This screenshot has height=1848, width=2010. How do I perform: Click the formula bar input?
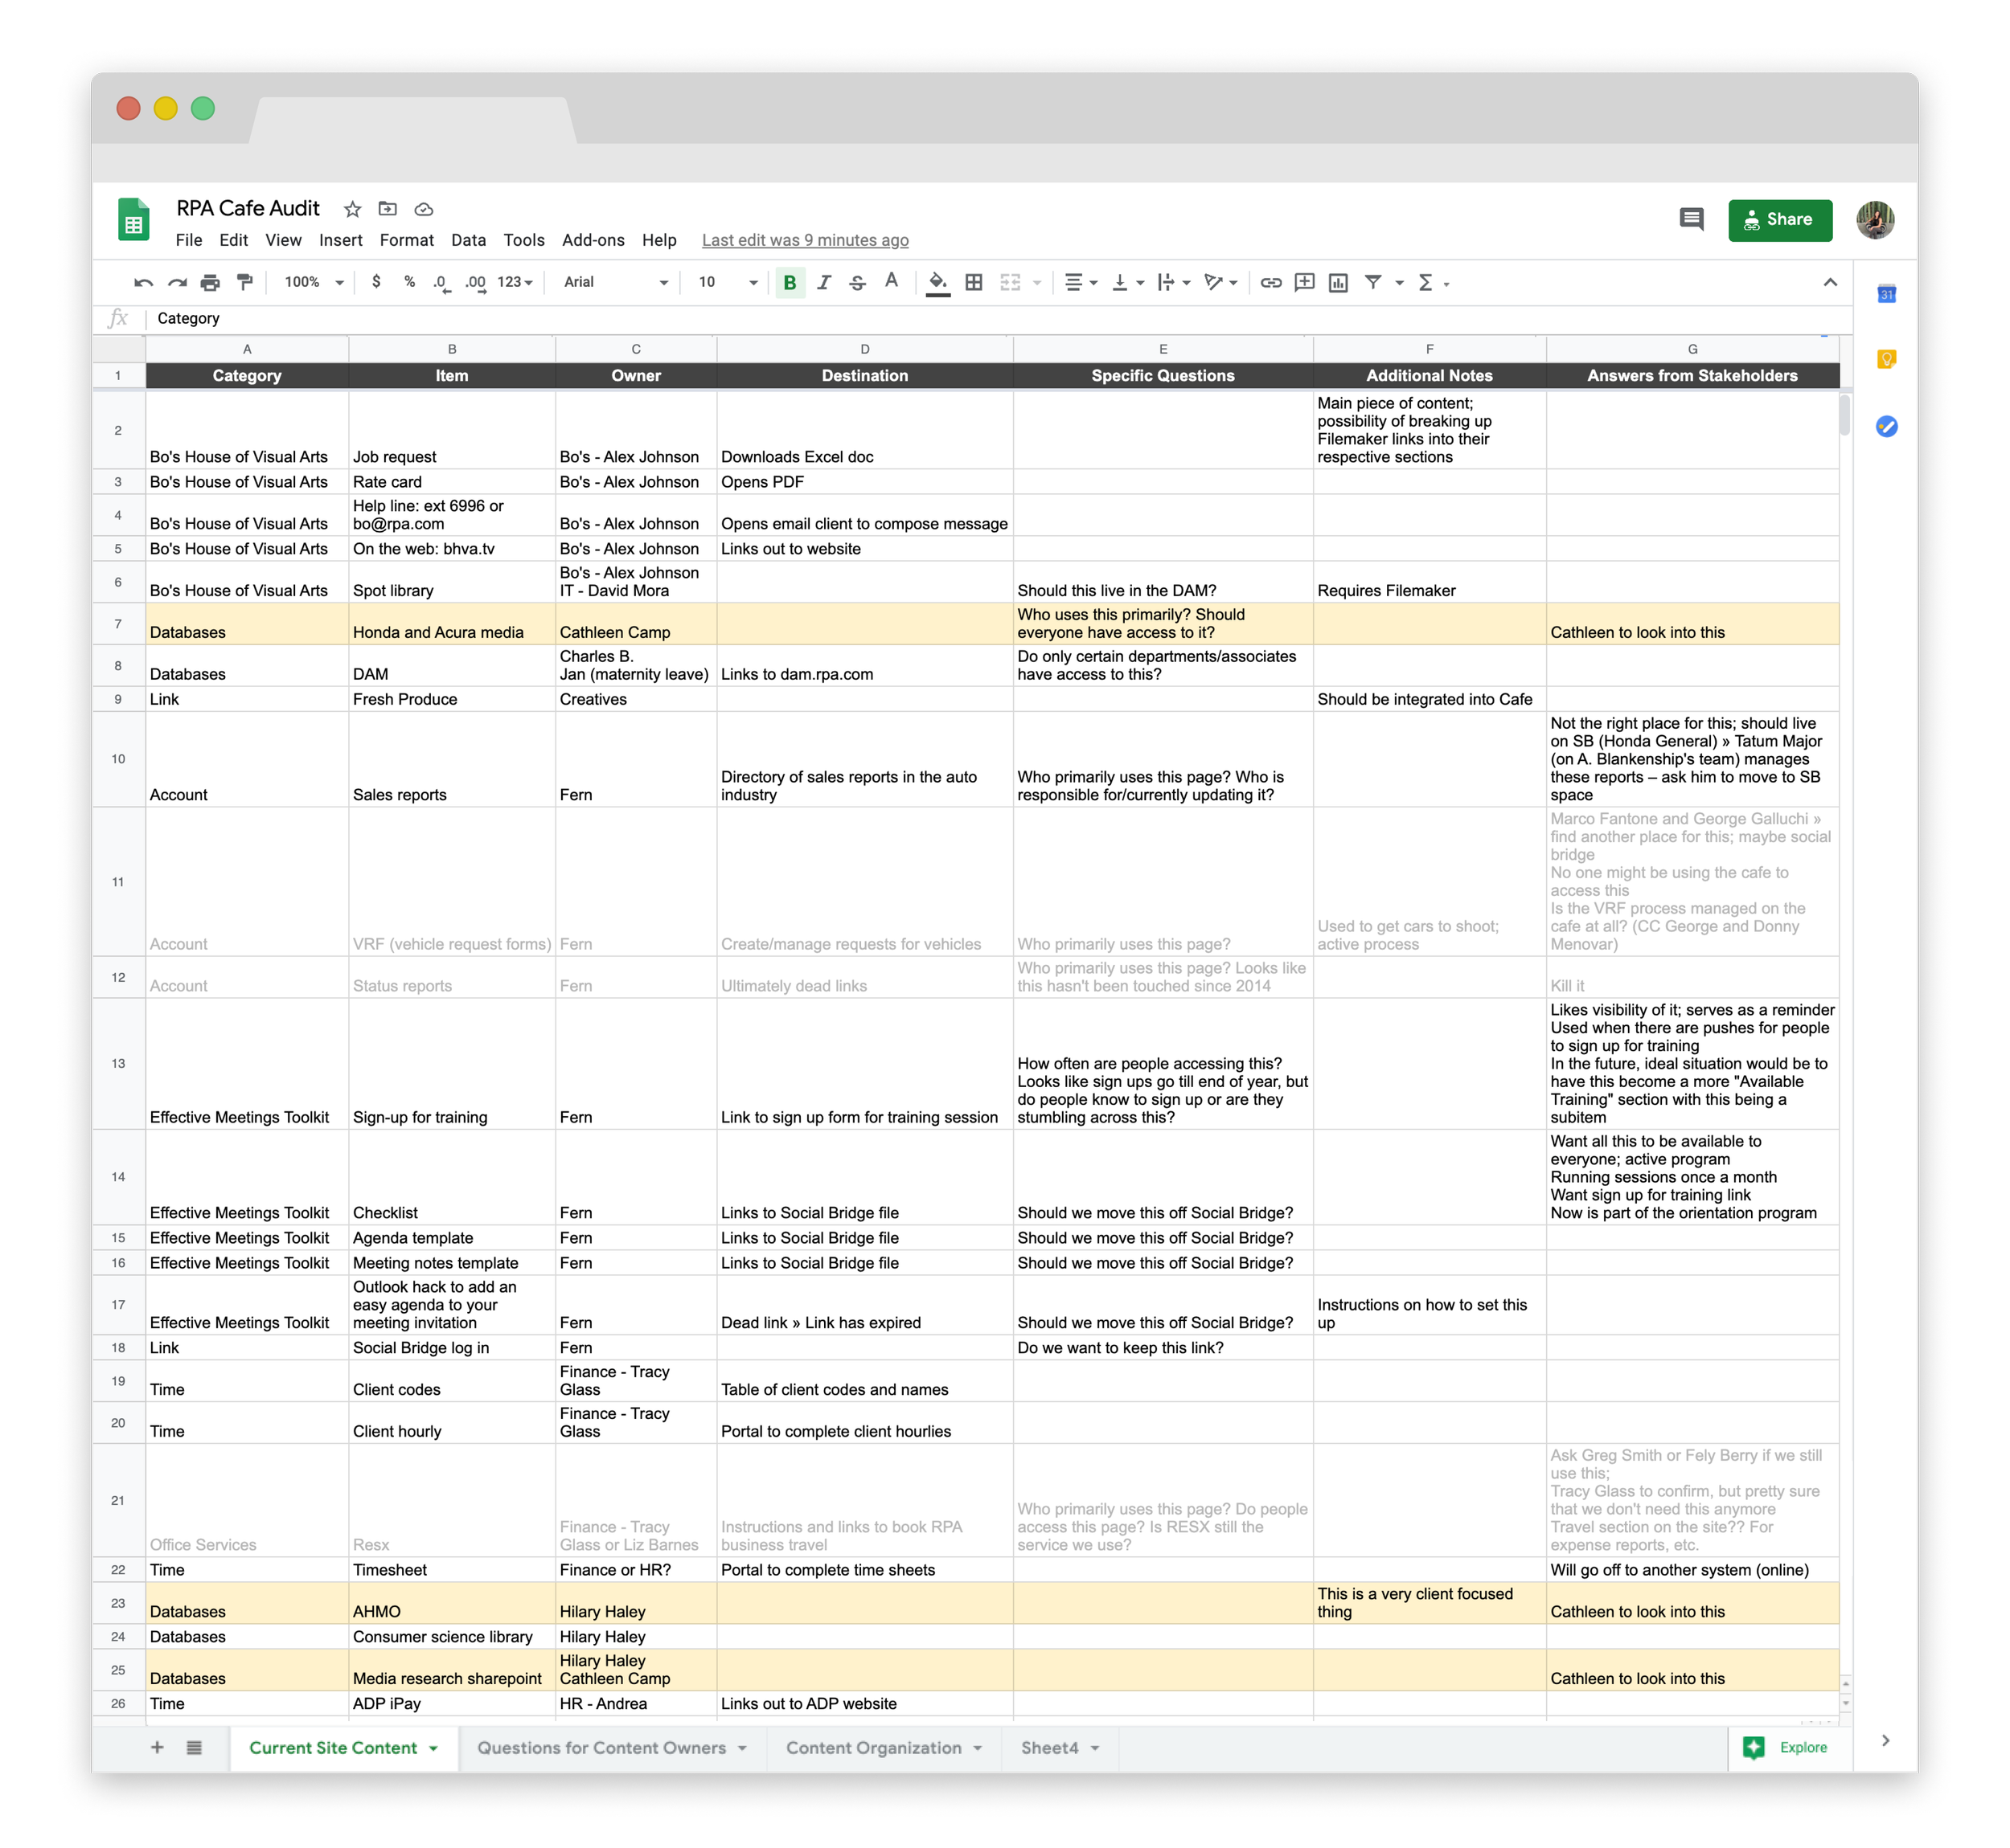1000,318
